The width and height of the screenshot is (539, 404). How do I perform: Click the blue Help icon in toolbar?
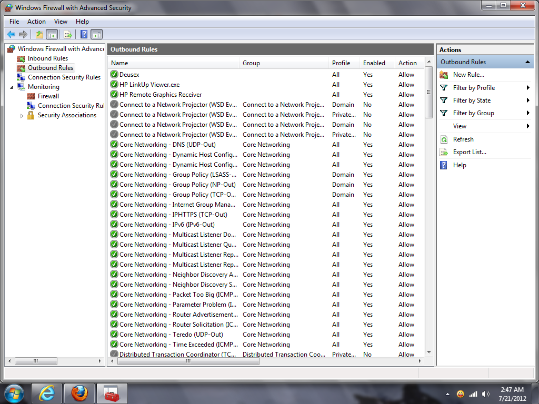(x=84, y=35)
